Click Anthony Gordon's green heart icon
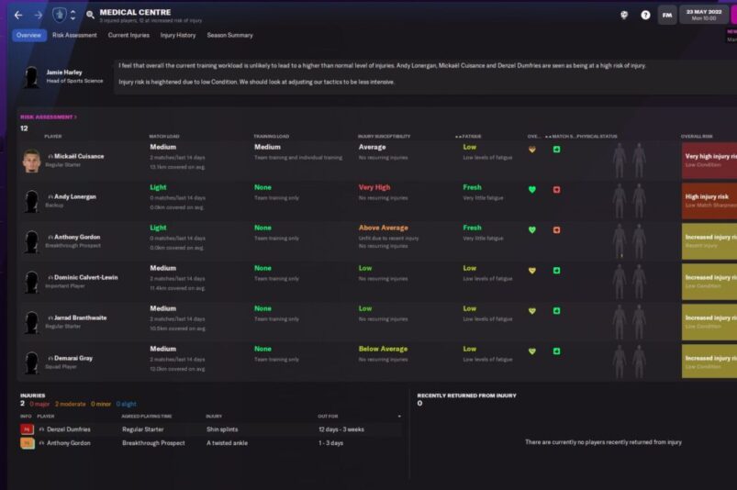Image resolution: width=737 pixels, height=490 pixels. 532,230
